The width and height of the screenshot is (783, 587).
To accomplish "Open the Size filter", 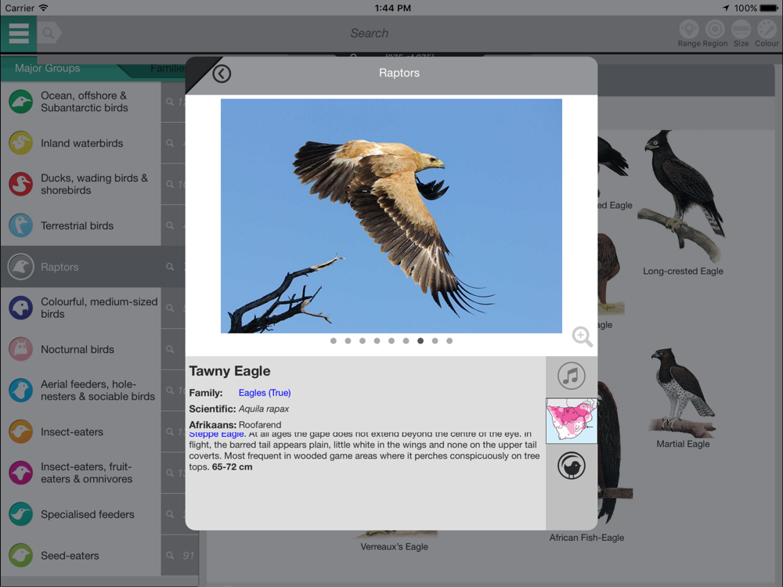I will click(x=741, y=34).
